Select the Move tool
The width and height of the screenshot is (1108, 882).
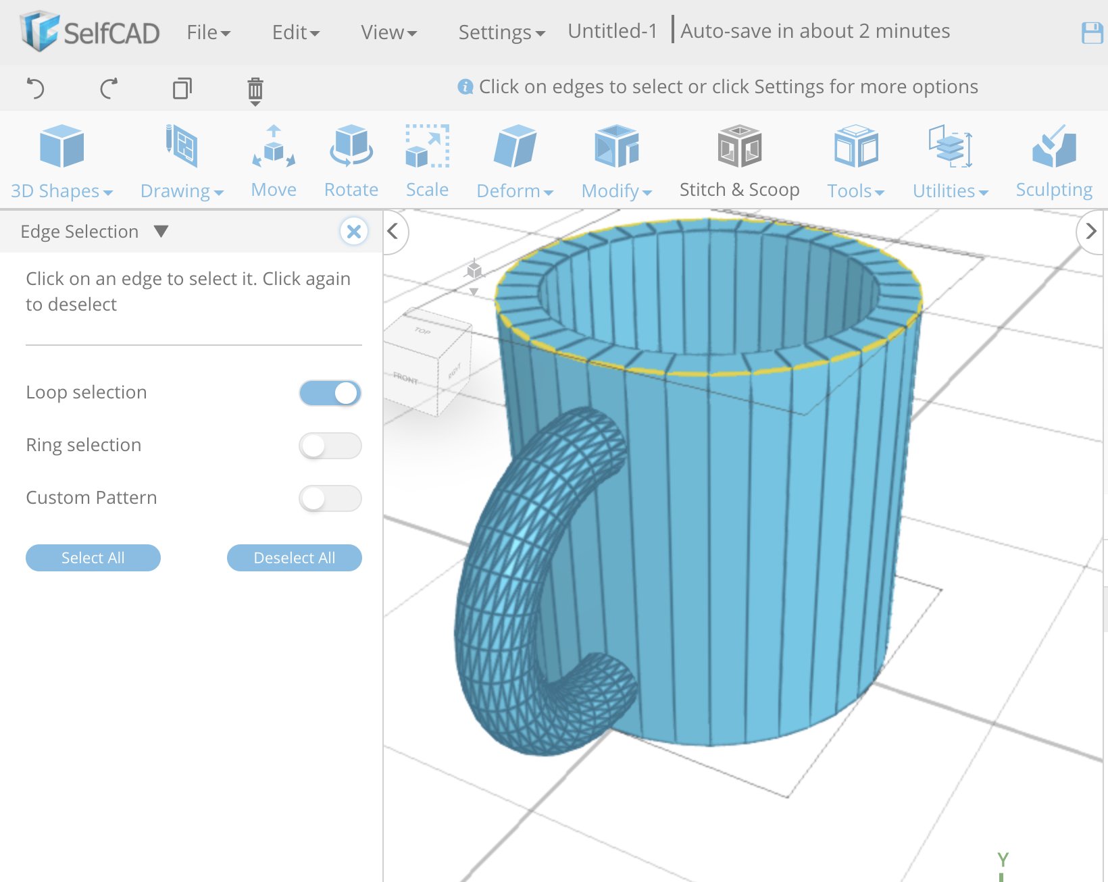[x=274, y=162]
